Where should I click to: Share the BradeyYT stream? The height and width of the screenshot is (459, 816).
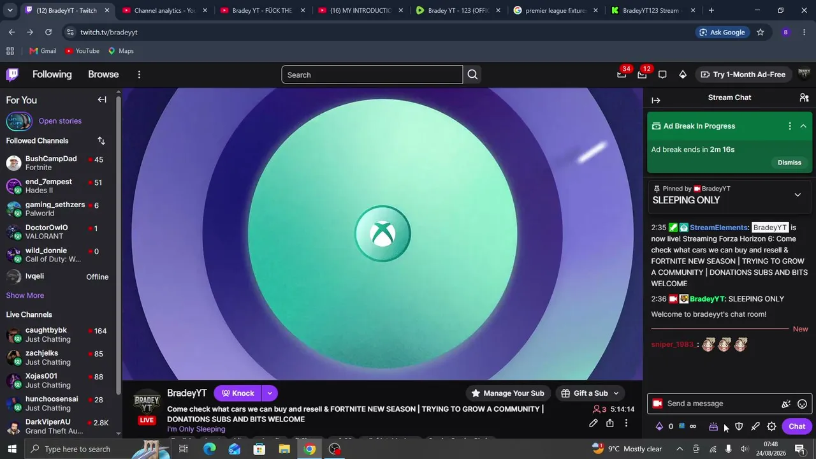[x=610, y=423]
